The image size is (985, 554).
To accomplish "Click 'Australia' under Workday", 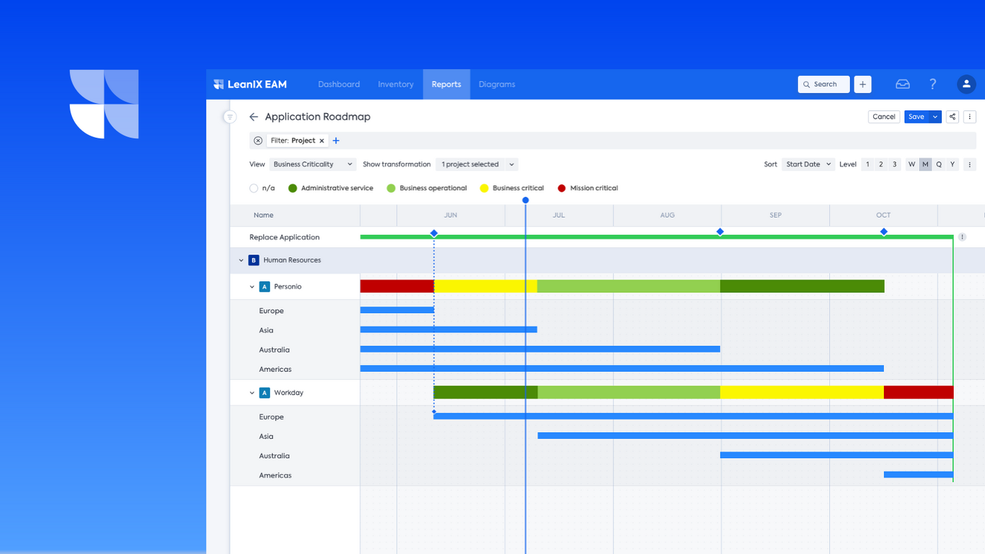I will tap(274, 456).
